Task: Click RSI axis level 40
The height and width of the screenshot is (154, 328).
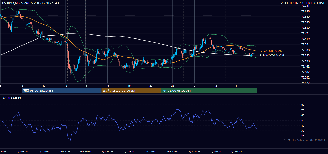Action: pos(303,126)
